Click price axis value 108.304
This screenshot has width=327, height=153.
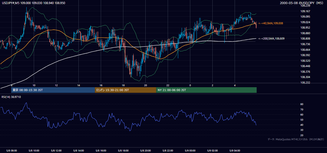click(305, 77)
